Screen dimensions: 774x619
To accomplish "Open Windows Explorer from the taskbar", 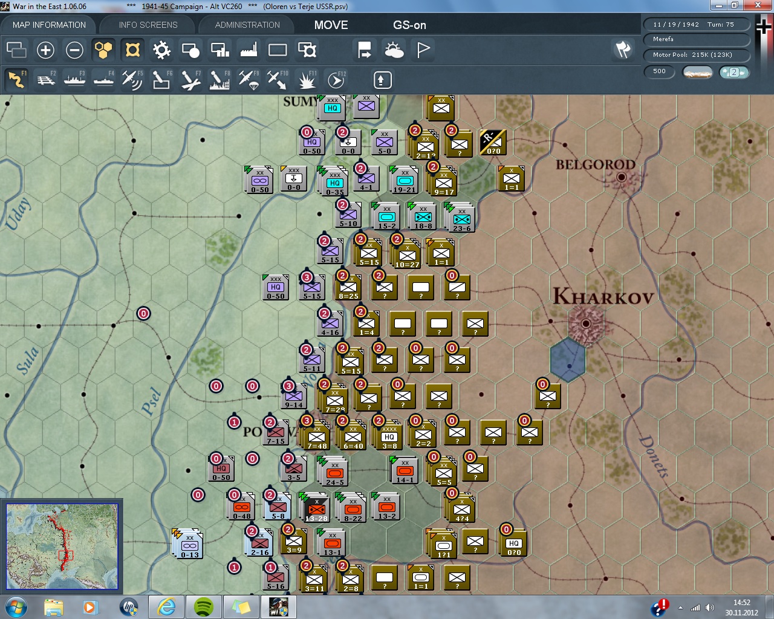I will 53,607.
